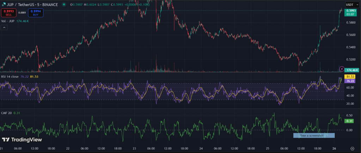Click the green 0.31 CMF value tag
This screenshot has width=361, height=153.
point(349,121)
